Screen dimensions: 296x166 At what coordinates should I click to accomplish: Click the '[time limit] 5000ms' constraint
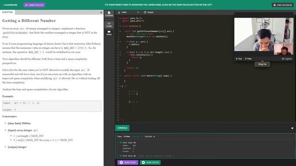click(19, 123)
